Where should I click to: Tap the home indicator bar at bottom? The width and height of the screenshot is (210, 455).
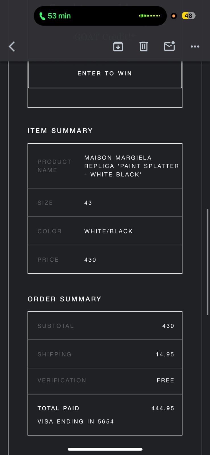click(105, 449)
